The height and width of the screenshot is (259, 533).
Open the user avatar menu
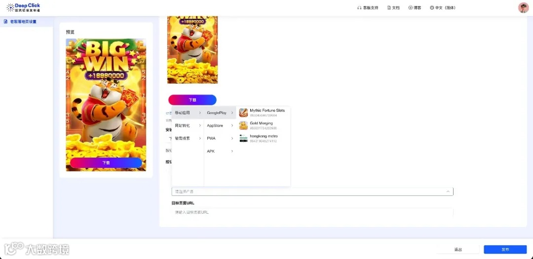(523, 7)
